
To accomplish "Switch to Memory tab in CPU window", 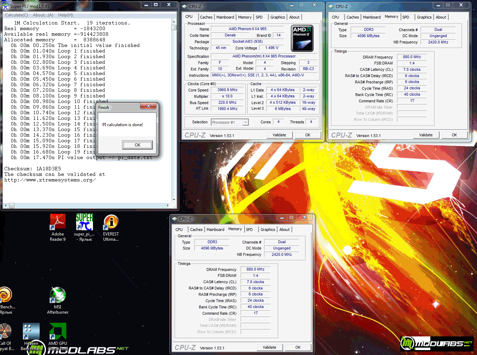I will pyautogui.click(x=245, y=17).
